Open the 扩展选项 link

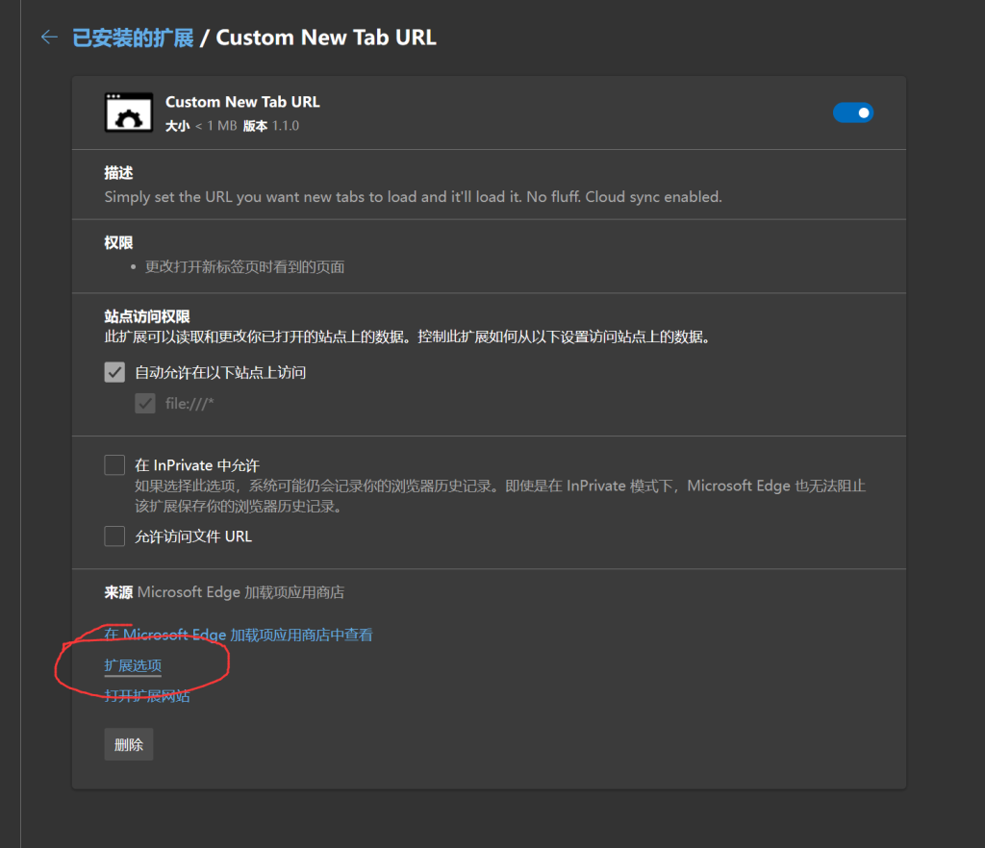coord(133,665)
